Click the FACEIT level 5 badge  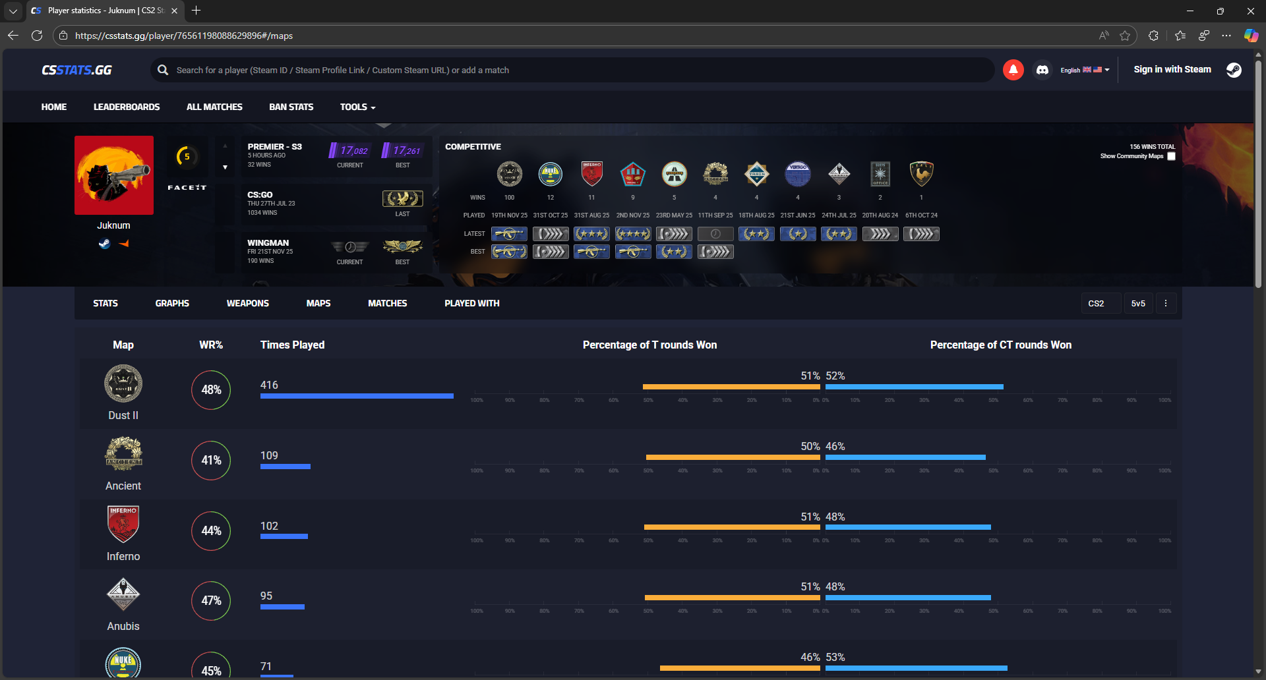[x=187, y=156]
